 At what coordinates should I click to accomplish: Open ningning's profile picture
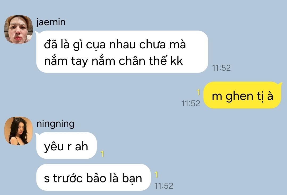(x=19, y=131)
